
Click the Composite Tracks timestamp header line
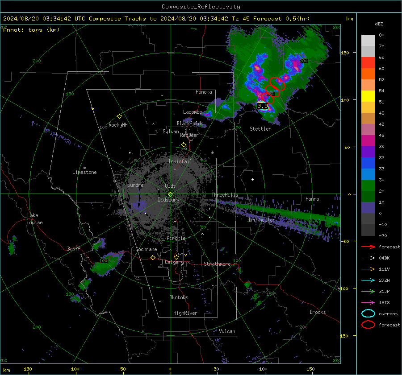point(156,19)
